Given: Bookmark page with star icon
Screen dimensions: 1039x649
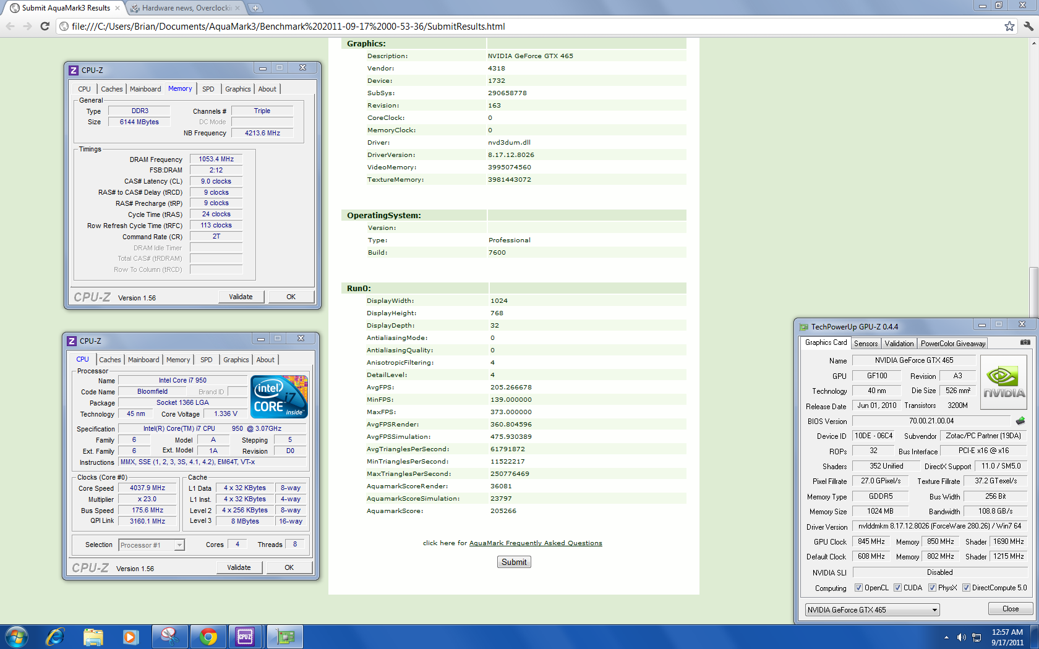Looking at the screenshot, I should coord(1009,26).
